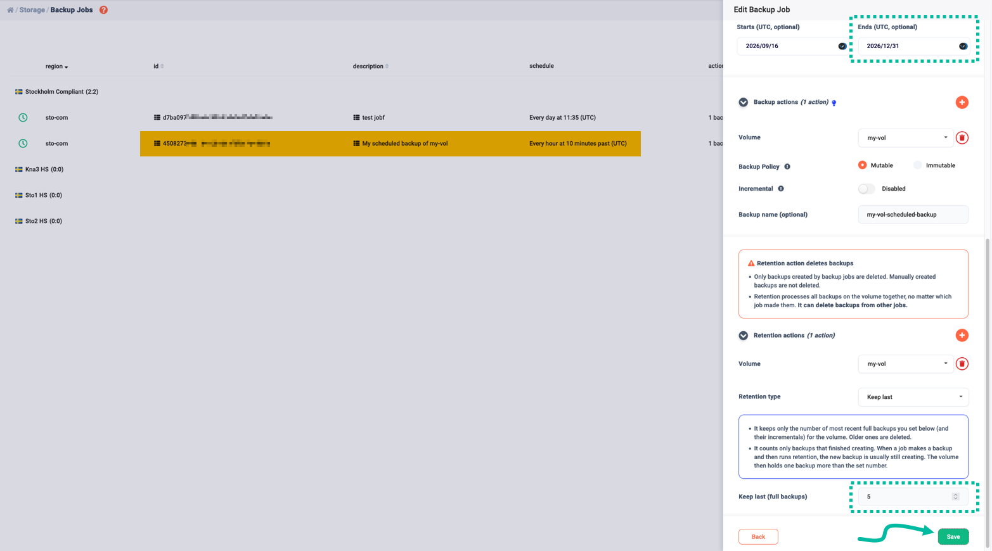992x551 pixels.
Task: Select the Stockholm Compliant (2:2) region group
Action: (x=56, y=92)
